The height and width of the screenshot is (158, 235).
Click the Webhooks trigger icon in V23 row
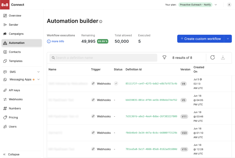point(93,133)
